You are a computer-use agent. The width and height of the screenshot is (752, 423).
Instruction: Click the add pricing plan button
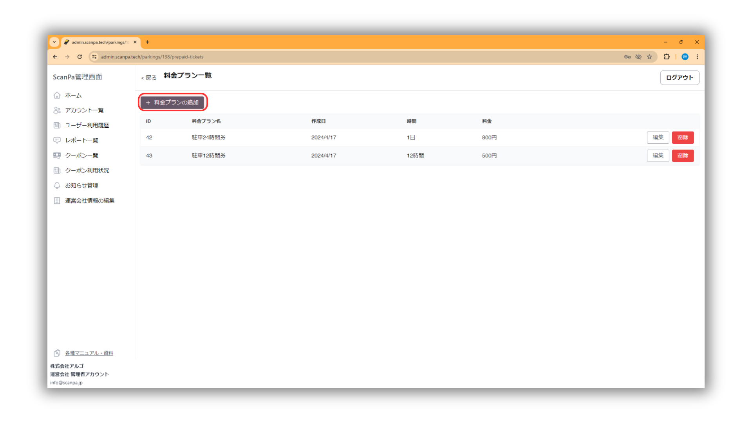172,102
